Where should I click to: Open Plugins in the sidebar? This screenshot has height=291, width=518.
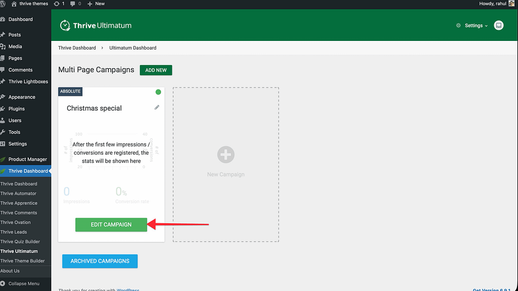[16, 109]
